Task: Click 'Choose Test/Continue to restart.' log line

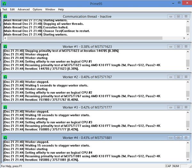Action: pos(47,31)
